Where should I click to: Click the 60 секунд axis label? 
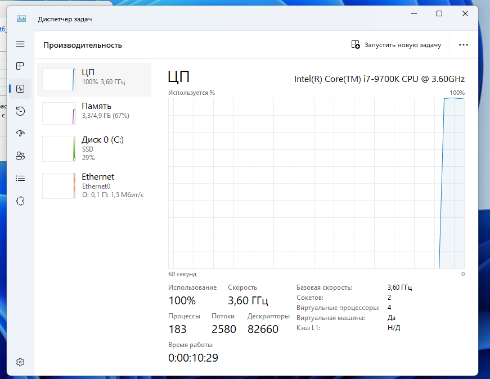(182, 274)
